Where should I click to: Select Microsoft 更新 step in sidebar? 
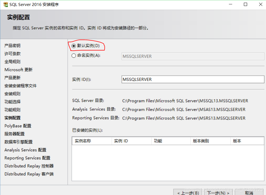(18, 70)
